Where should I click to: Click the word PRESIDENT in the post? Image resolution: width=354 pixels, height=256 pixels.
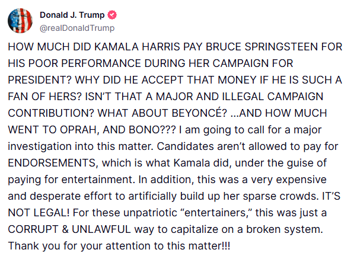point(37,80)
